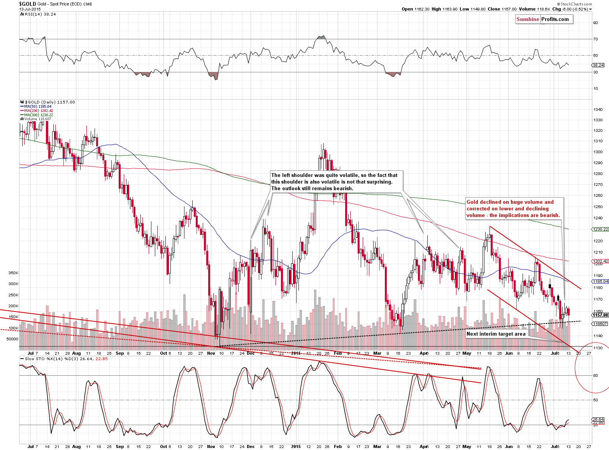Click the Slow STO indicator line icon
The image size is (609, 450).
[21, 359]
